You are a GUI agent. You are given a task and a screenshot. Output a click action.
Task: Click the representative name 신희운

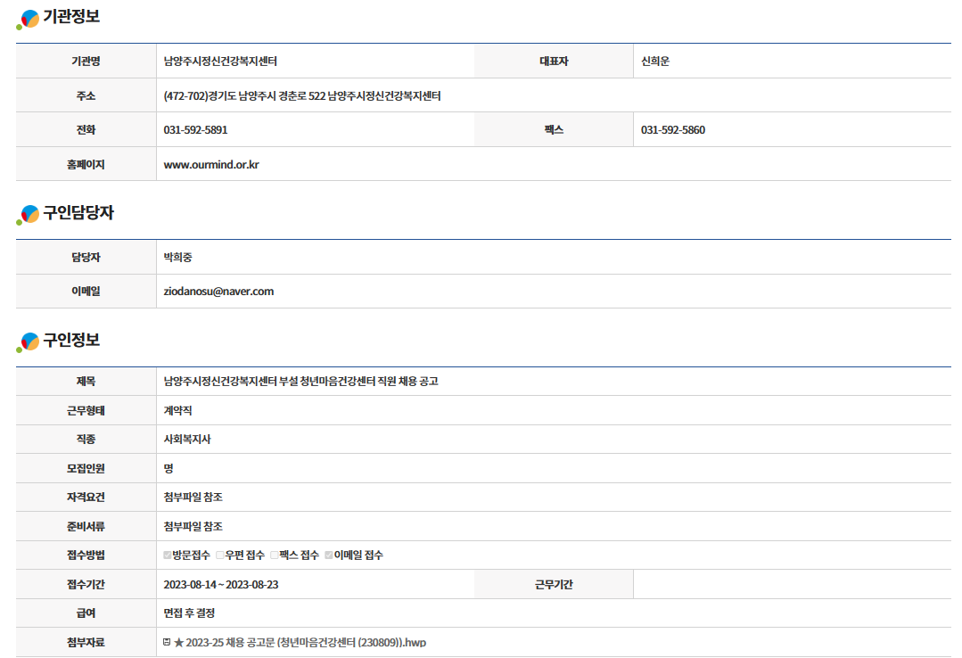point(655,62)
